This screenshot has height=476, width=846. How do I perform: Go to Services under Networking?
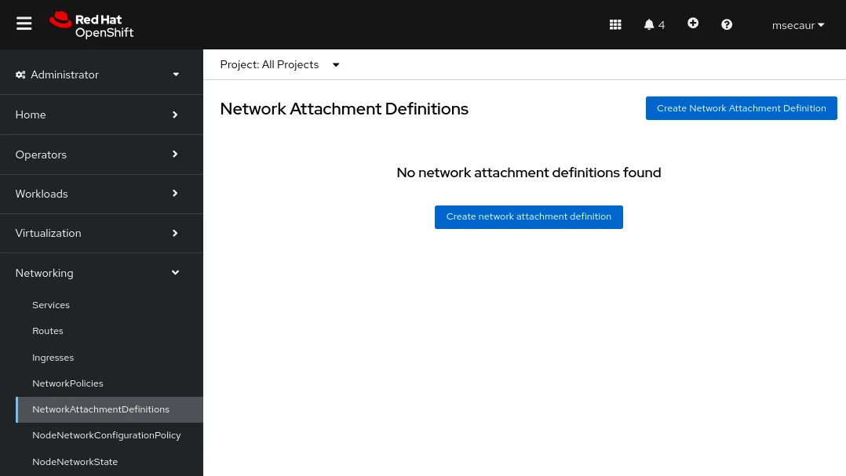coord(51,305)
